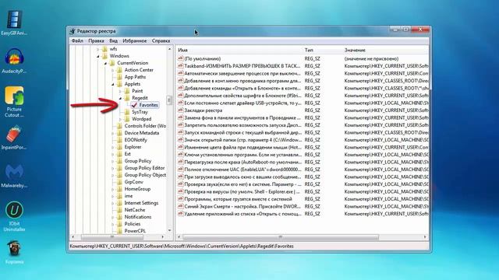499x280 pixels.
Task: Select the Notifications key
Action: pos(138,217)
